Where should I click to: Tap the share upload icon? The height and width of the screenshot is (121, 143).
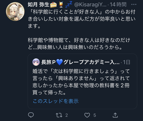115,115
